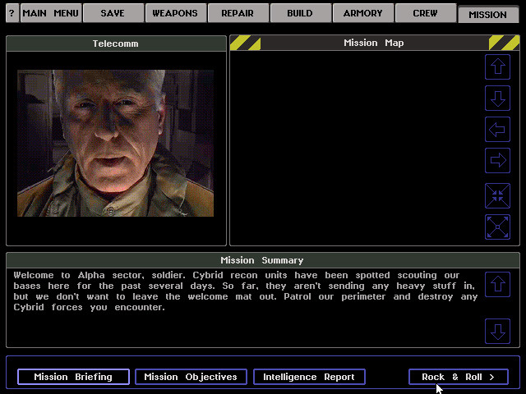Pan the mission map up
The height and width of the screenshot is (394, 526).
(x=497, y=66)
